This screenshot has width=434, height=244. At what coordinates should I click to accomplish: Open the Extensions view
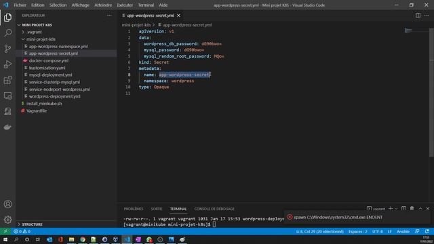point(7,80)
